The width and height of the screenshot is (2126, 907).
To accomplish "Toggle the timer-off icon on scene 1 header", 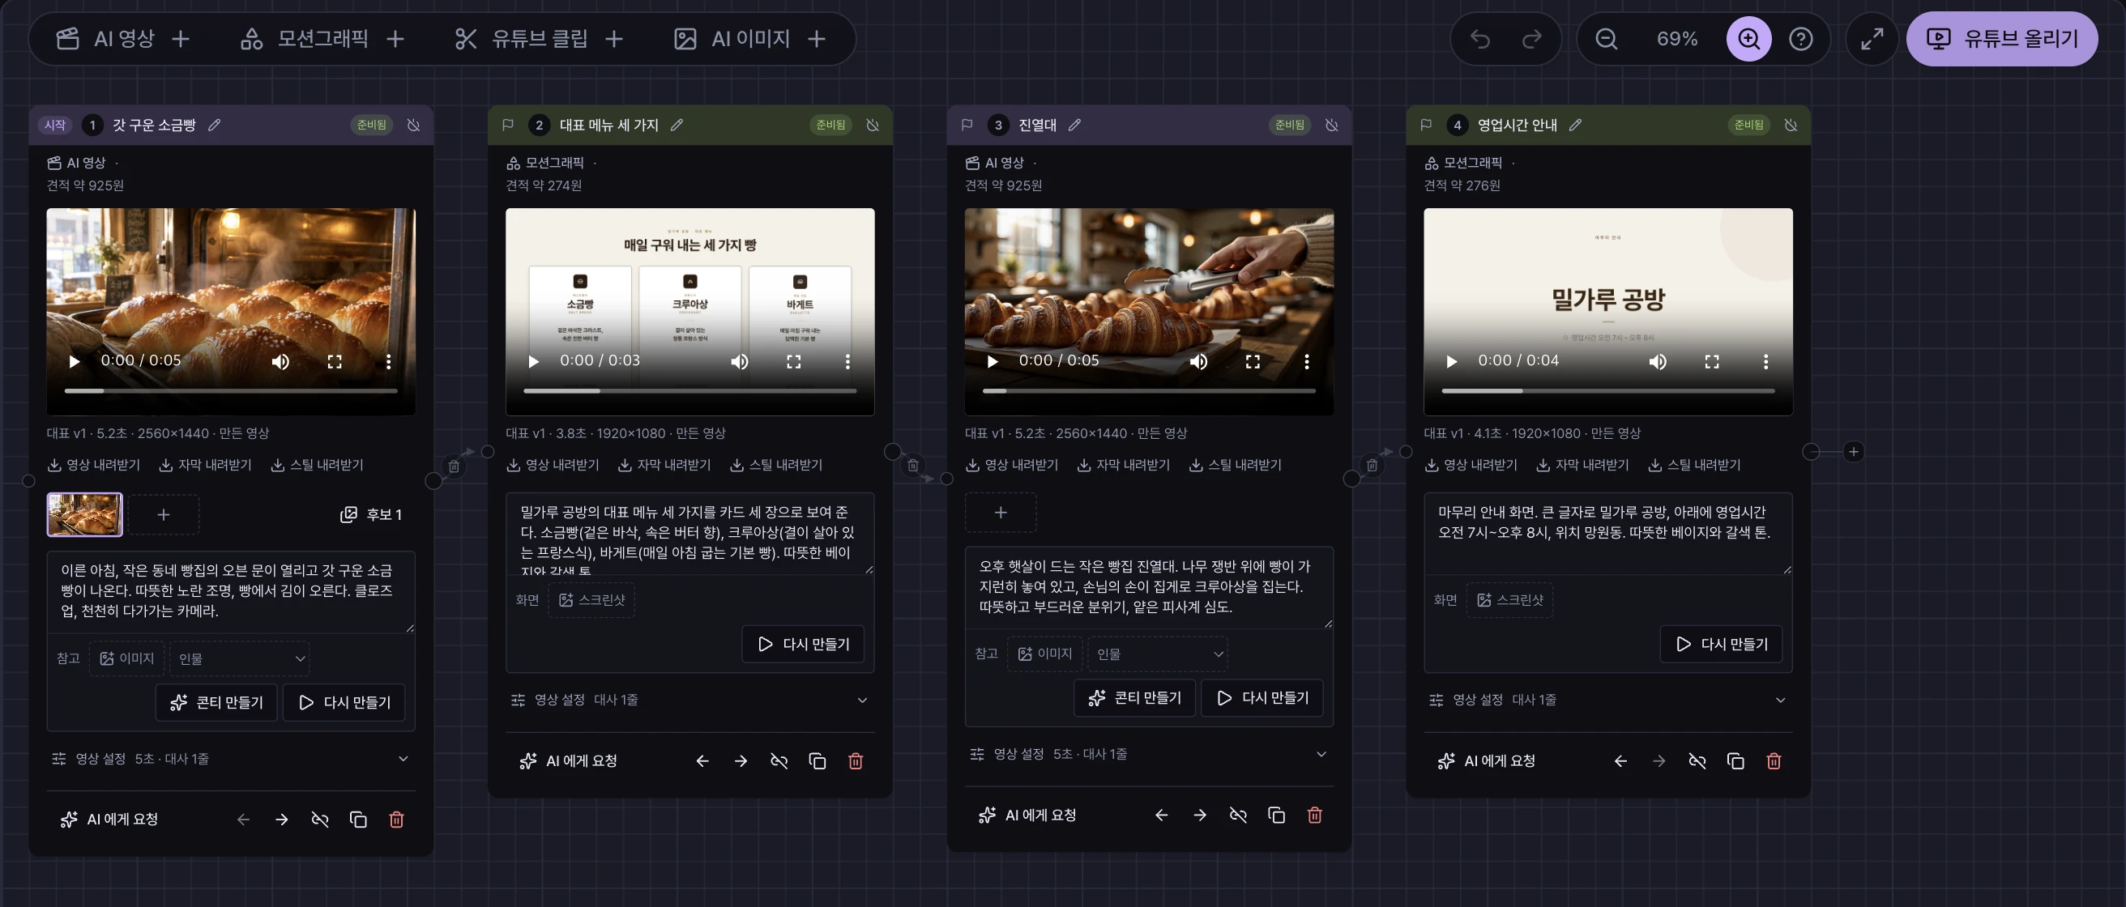I will tap(413, 125).
